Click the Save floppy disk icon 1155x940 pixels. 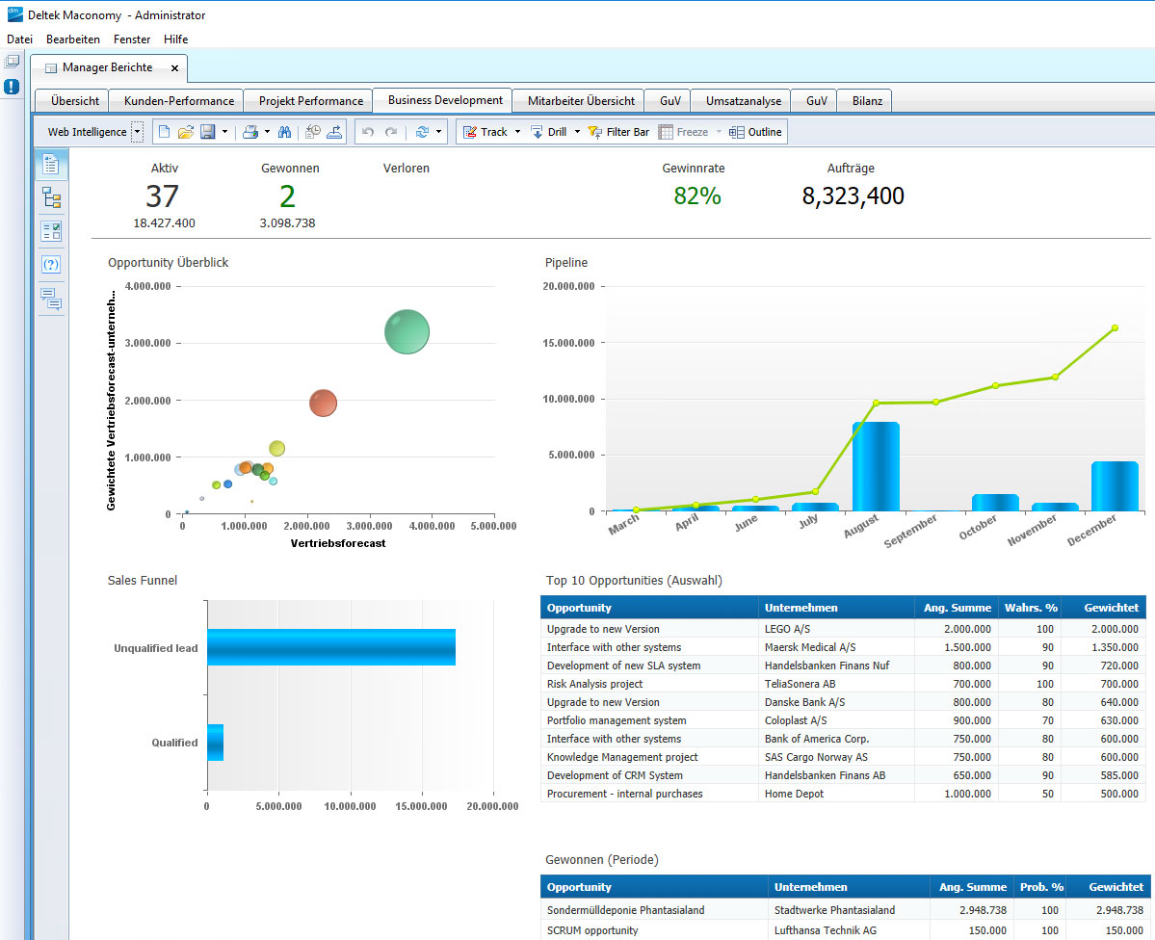(x=207, y=132)
